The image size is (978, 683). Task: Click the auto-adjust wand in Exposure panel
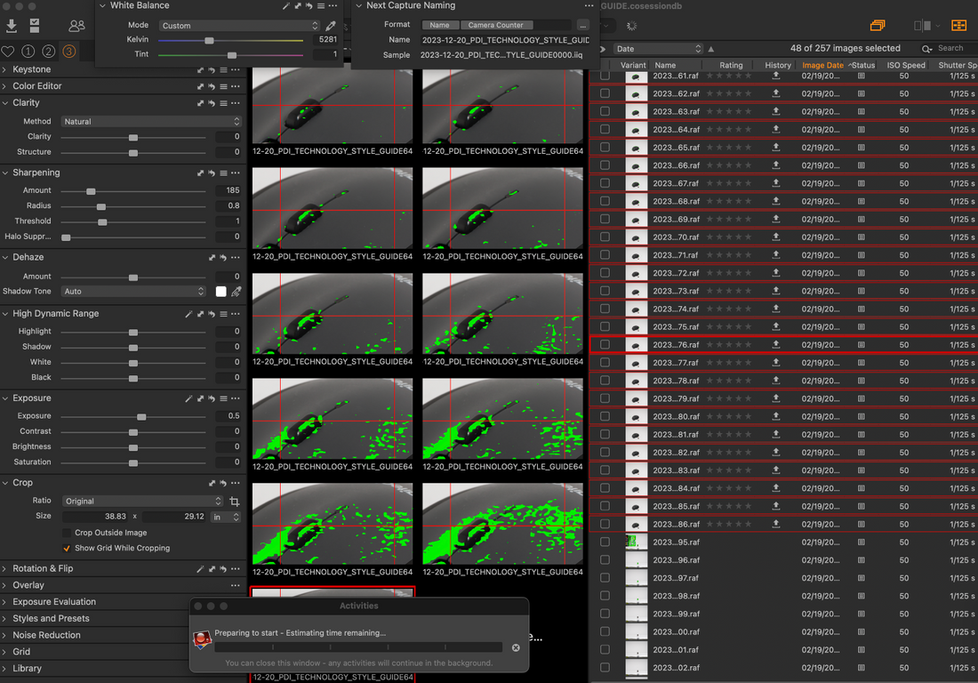click(188, 398)
